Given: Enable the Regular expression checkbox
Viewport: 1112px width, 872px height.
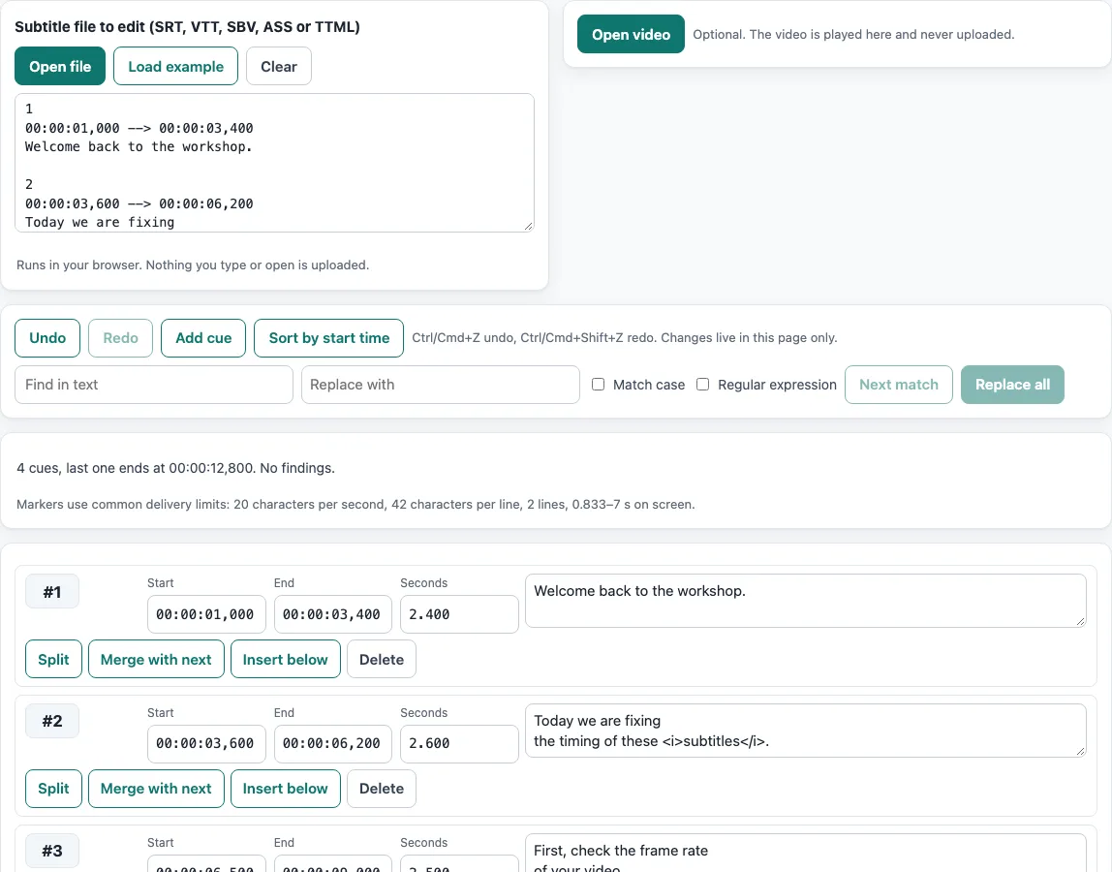Looking at the screenshot, I should click(703, 385).
